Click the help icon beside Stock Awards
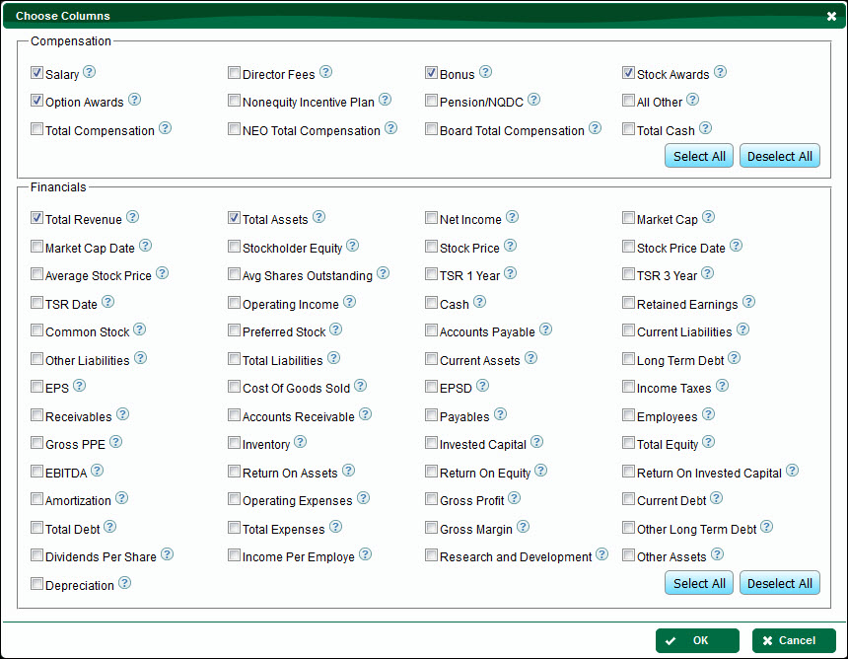Viewport: 848px width, 659px height. coord(720,72)
